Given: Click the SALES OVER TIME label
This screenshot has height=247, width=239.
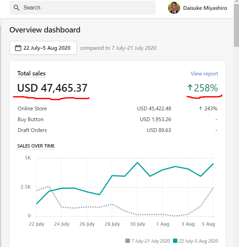Looking at the screenshot, I should tap(36, 146).
